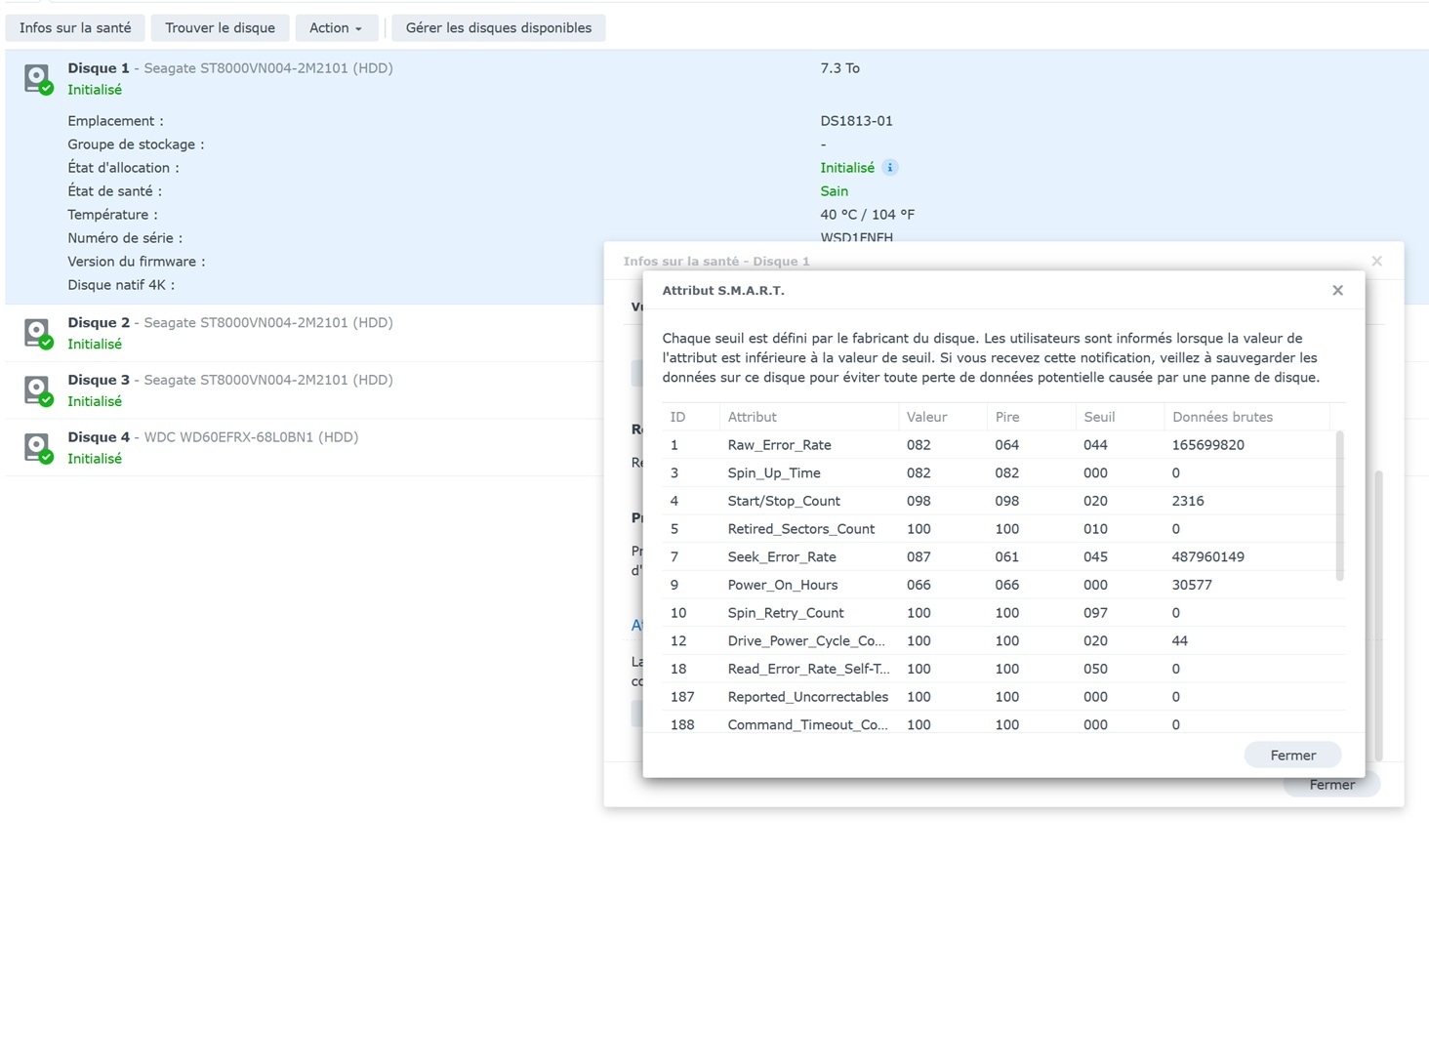Sort by Valeur column header
The height and width of the screenshot is (1064, 1429).
coord(943,417)
